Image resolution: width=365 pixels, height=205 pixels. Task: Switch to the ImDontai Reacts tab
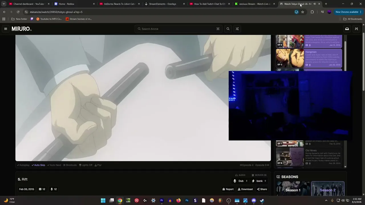119,4
